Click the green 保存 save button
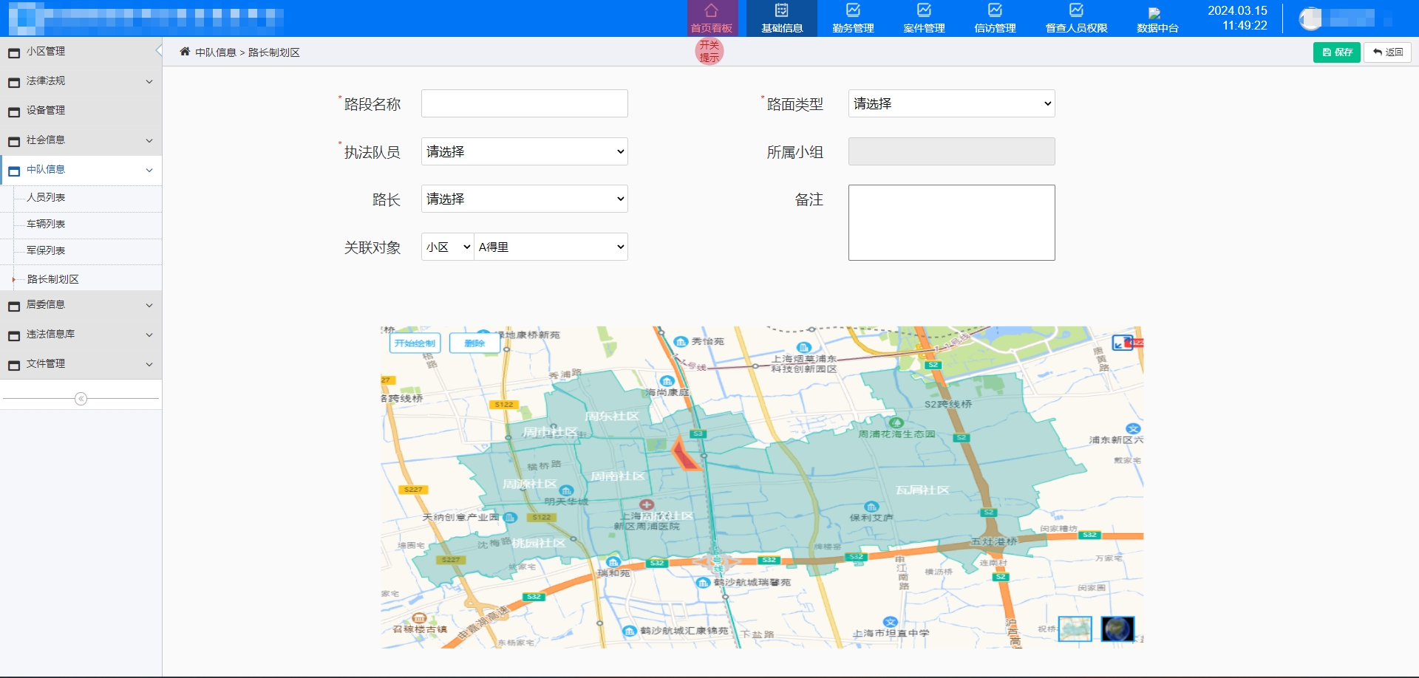Image resolution: width=1419 pixels, height=678 pixels. (x=1336, y=52)
